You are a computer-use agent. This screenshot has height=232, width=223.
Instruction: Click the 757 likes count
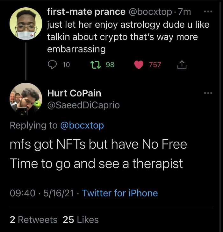pyautogui.click(x=155, y=65)
